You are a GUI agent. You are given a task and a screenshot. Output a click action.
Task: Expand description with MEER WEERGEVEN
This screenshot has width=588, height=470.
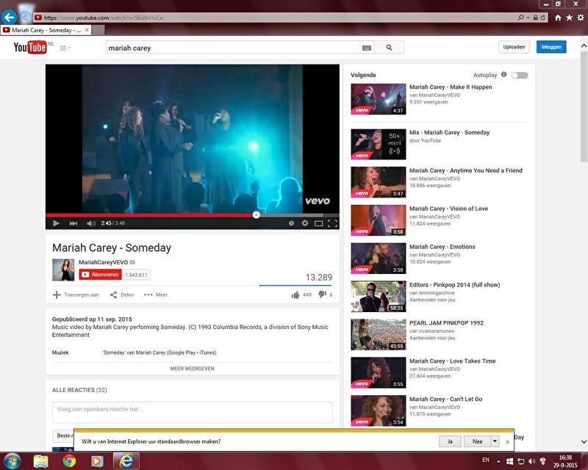pos(192,369)
